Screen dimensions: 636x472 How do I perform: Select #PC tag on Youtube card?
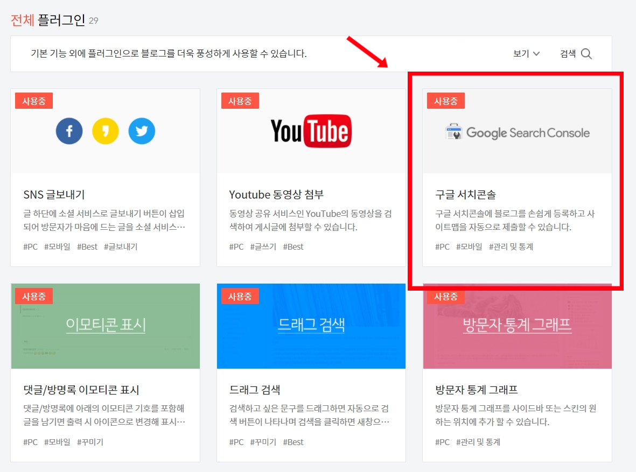(236, 246)
